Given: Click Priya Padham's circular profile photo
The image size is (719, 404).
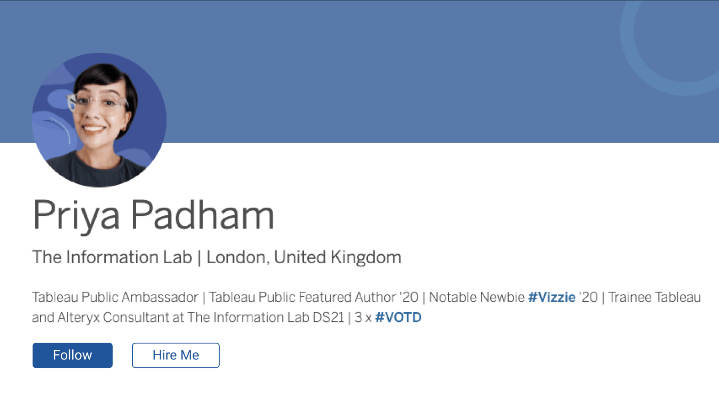Looking at the screenshot, I should click(99, 120).
